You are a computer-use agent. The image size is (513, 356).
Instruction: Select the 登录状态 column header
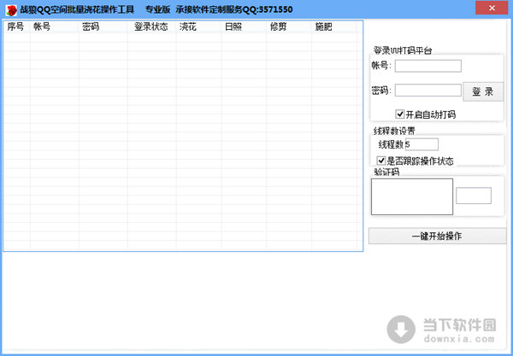point(152,26)
